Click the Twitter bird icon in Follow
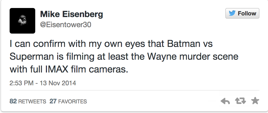268x113 pixels. click(232, 13)
